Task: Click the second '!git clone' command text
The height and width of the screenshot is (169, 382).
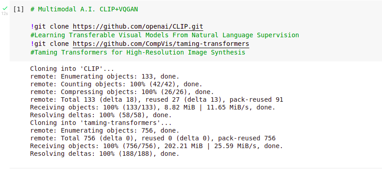Action: (x=51, y=44)
